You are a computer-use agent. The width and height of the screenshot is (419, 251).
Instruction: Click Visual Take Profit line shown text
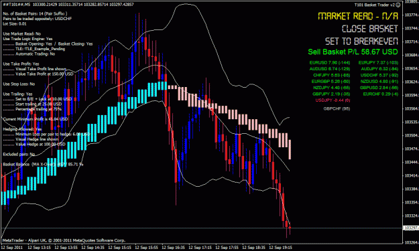(x=35, y=69)
